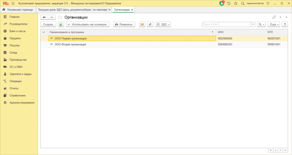Click the Поиск (Ctrl+F) field
The width and height of the screenshot is (292, 155).
coord(226,25)
